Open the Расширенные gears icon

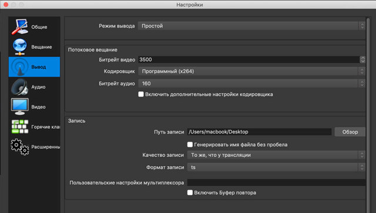pyautogui.click(x=19, y=147)
